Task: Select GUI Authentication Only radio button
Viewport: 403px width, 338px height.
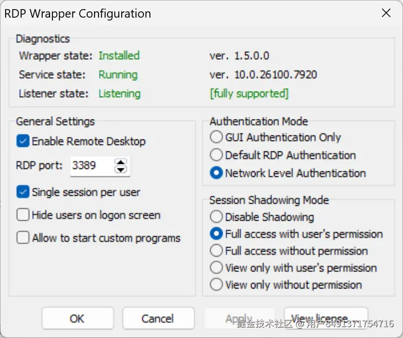Action: [216, 137]
